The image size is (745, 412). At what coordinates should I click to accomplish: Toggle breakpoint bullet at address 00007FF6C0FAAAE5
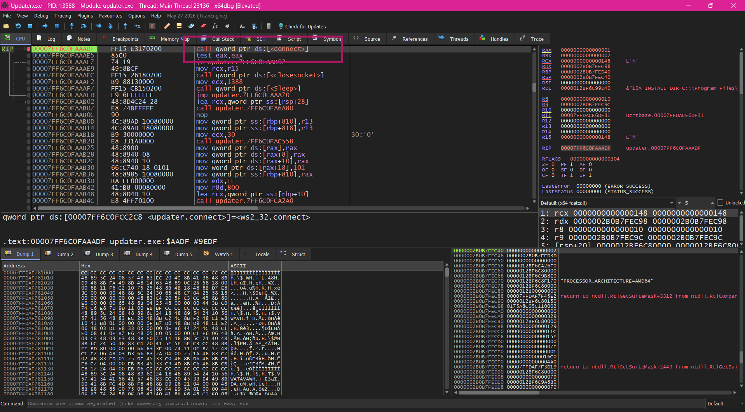coord(29,55)
